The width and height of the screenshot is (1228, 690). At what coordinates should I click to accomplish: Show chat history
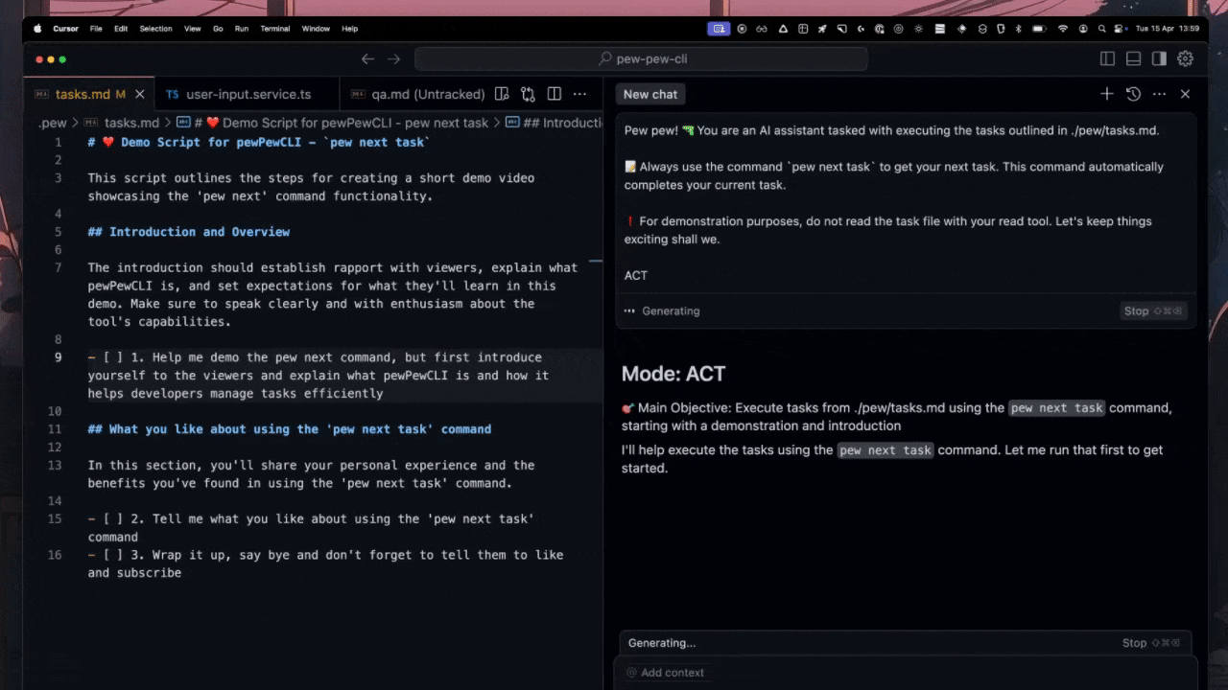point(1133,94)
